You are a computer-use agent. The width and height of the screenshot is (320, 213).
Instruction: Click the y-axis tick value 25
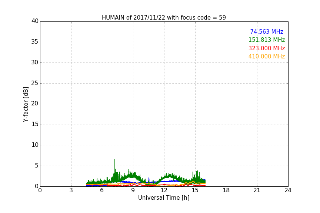(35, 83)
